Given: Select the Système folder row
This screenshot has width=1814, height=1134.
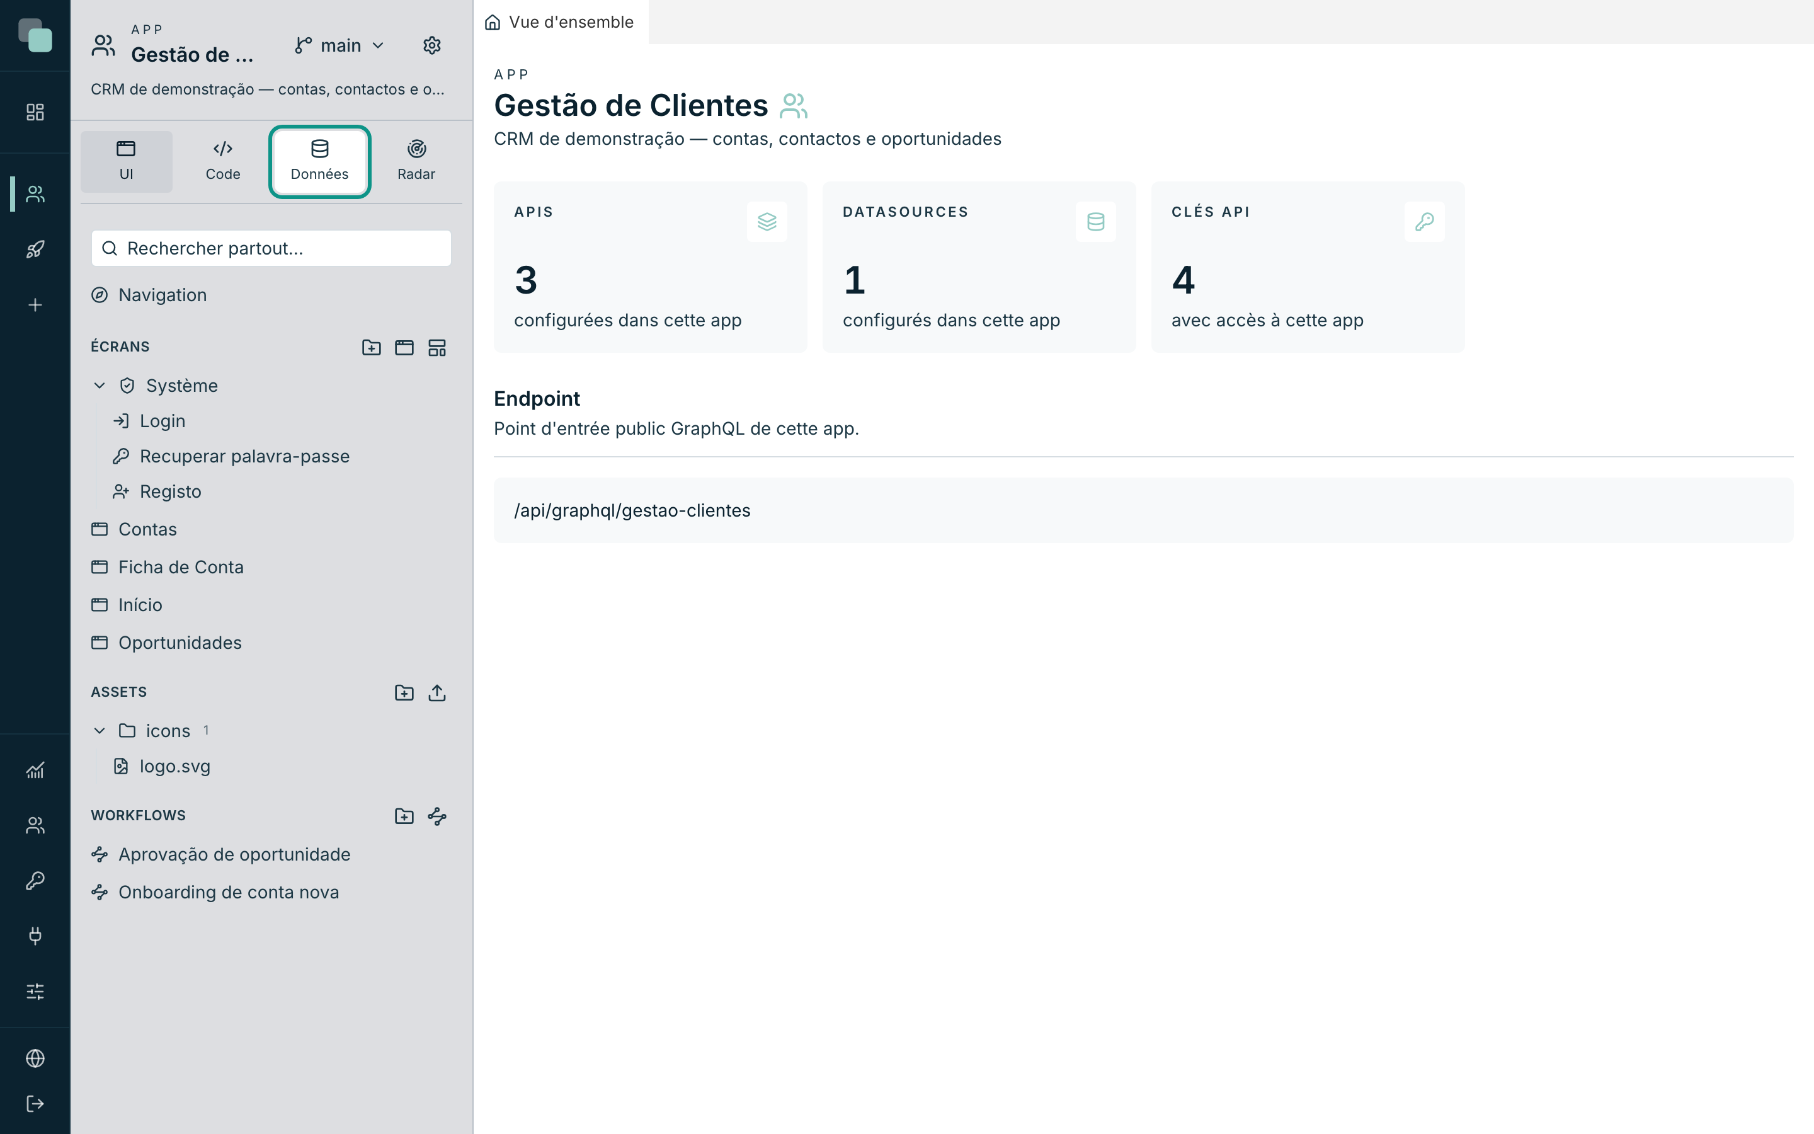Looking at the screenshot, I should [x=271, y=386].
